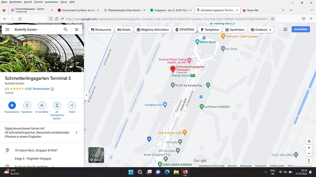Viewport: 316px width, 177px height.
Task: Open Street View pegman control
Action: pyautogui.click(x=309, y=160)
